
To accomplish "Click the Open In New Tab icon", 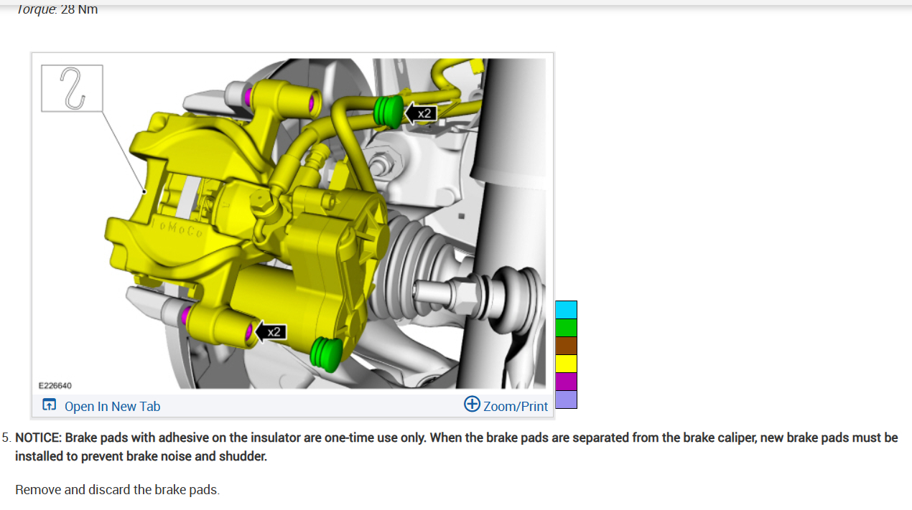I will 49,405.
